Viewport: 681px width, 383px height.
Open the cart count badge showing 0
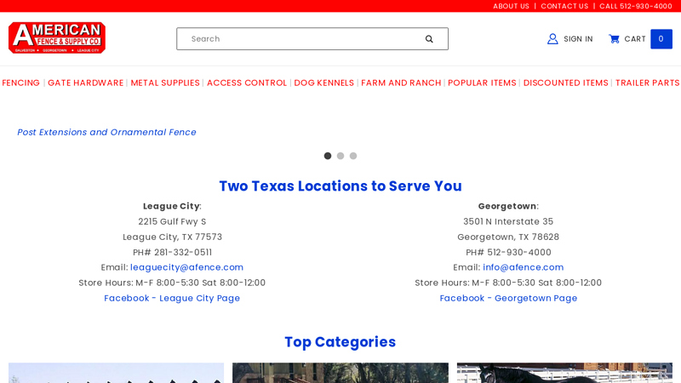tap(661, 39)
